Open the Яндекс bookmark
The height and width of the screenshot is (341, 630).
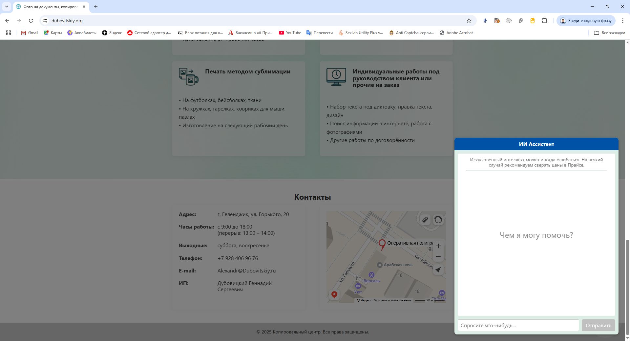[x=112, y=33]
